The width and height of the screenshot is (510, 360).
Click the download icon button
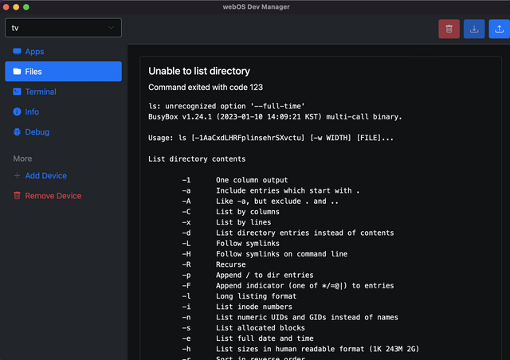click(474, 29)
